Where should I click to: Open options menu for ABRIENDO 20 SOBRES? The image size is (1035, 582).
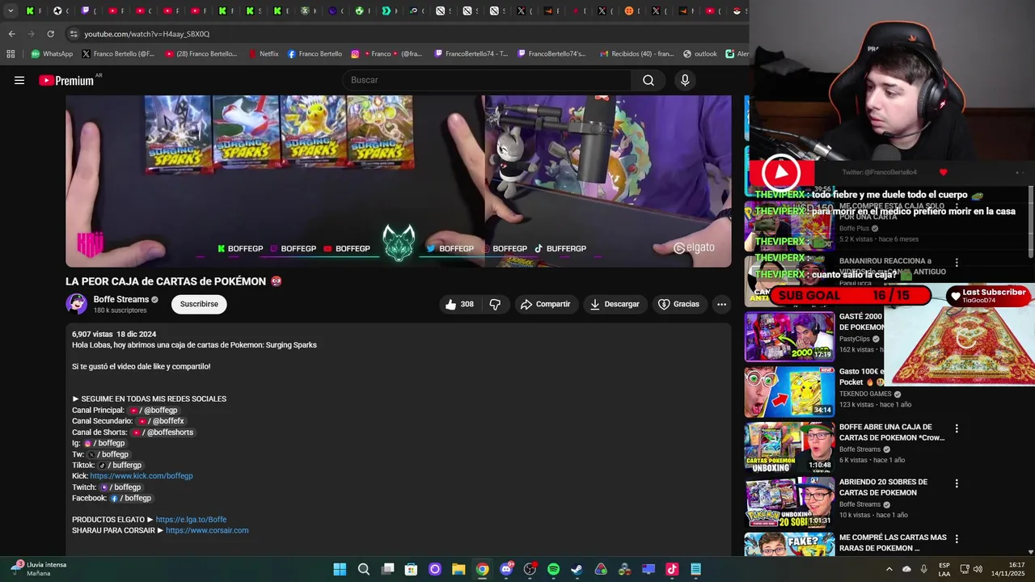(957, 483)
